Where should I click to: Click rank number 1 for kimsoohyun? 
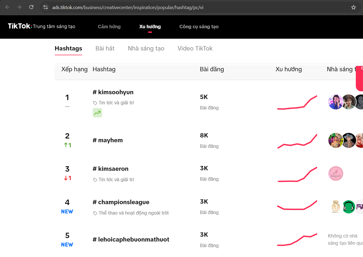click(67, 98)
